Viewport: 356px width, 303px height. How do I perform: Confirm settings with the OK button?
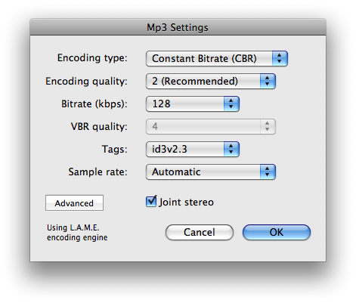point(277,232)
